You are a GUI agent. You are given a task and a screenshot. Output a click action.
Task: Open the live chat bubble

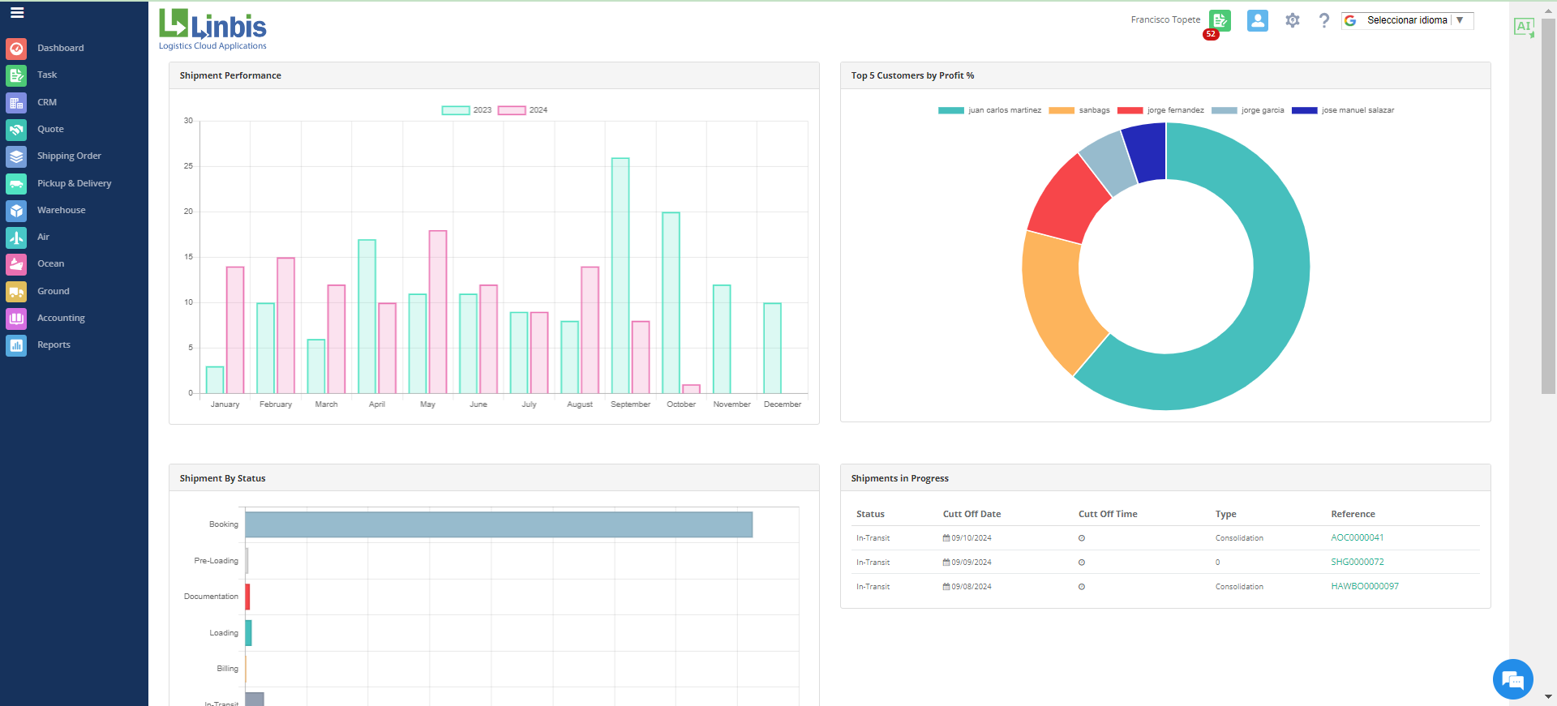(1513, 679)
